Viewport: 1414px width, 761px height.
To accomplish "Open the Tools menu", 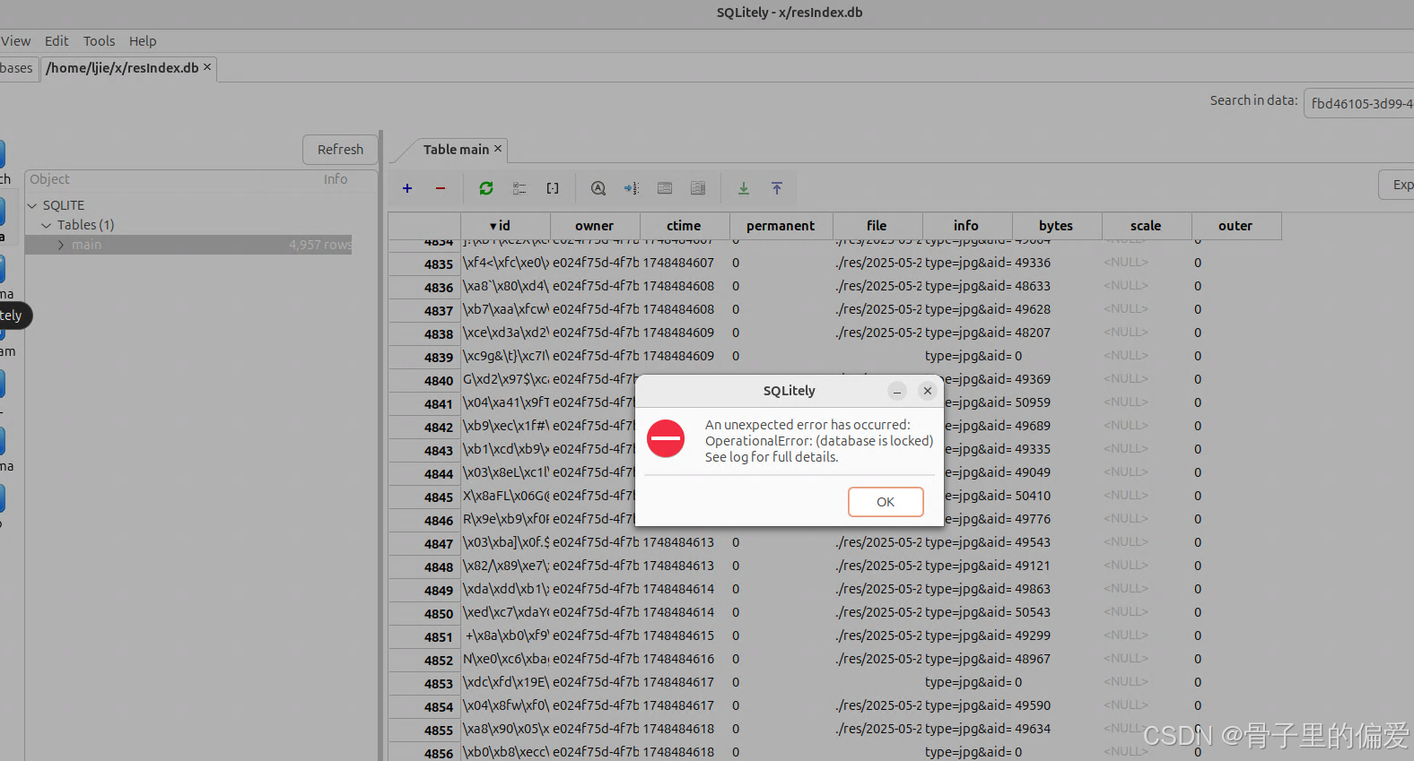I will click(99, 41).
